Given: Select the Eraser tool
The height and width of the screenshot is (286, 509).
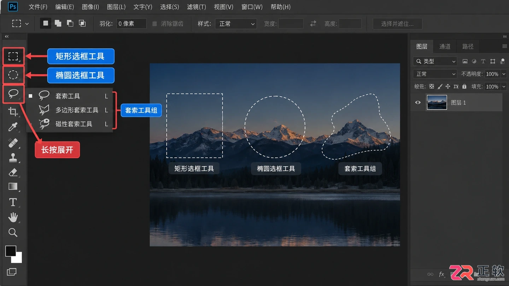Looking at the screenshot, I should click(13, 172).
